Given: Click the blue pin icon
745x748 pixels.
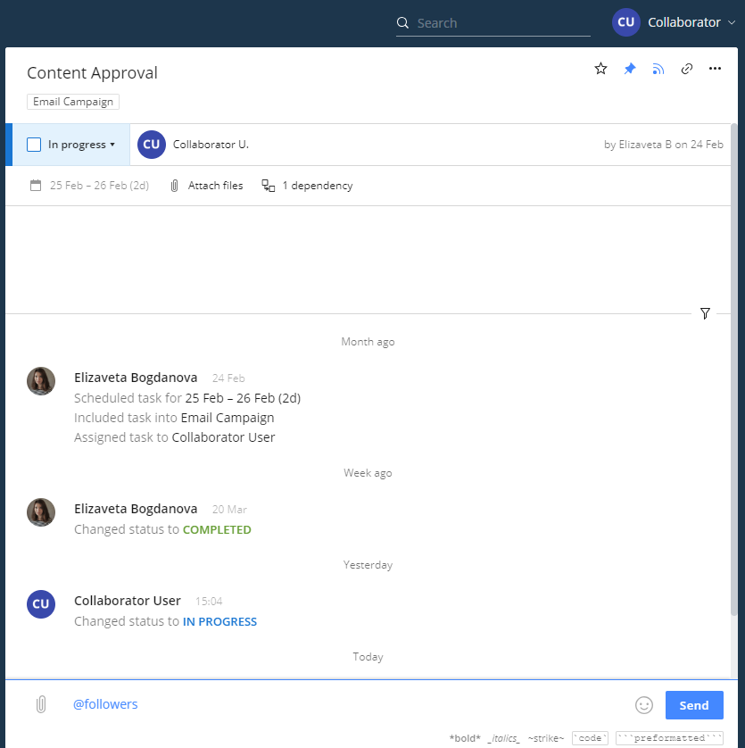Looking at the screenshot, I should tap(630, 69).
